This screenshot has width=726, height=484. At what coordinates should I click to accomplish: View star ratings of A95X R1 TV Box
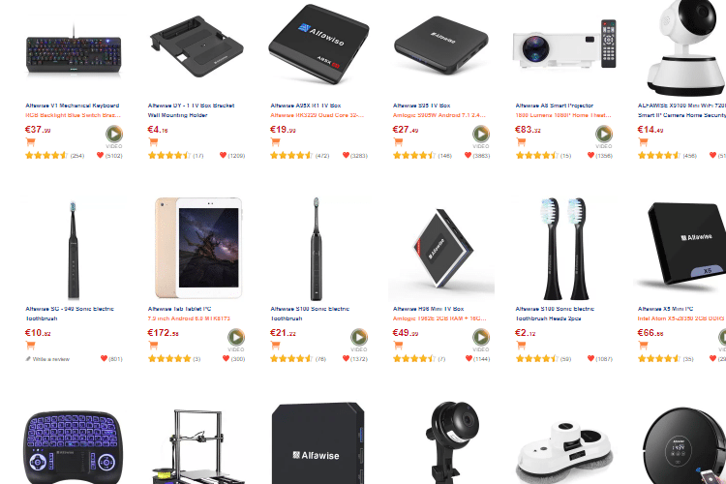(x=291, y=156)
